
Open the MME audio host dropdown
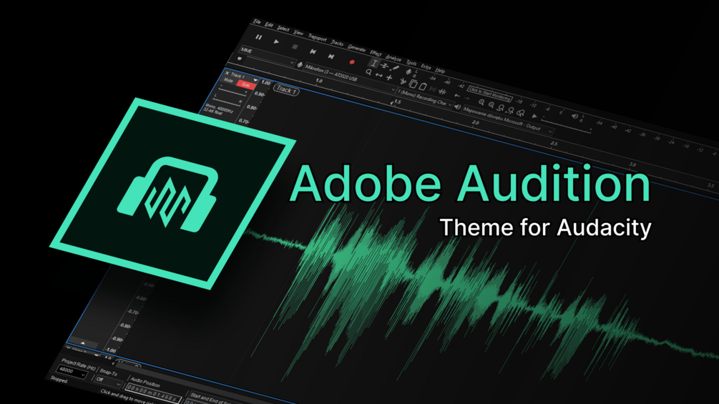[268, 56]
